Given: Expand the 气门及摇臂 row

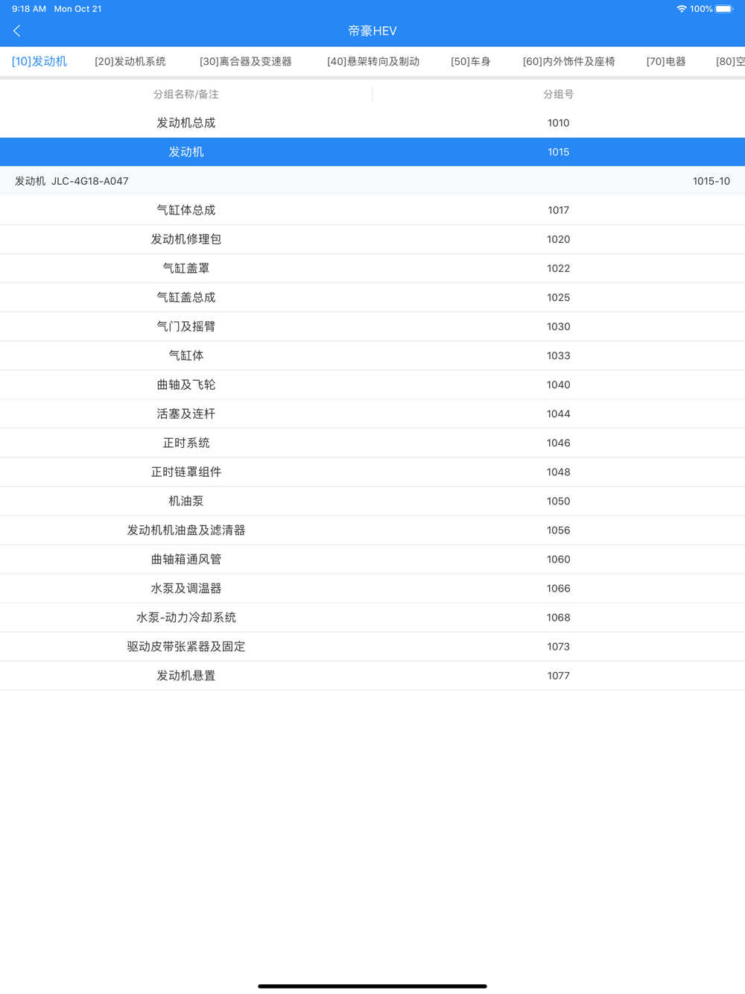Looking at the screenshot, I should (372, 326).
